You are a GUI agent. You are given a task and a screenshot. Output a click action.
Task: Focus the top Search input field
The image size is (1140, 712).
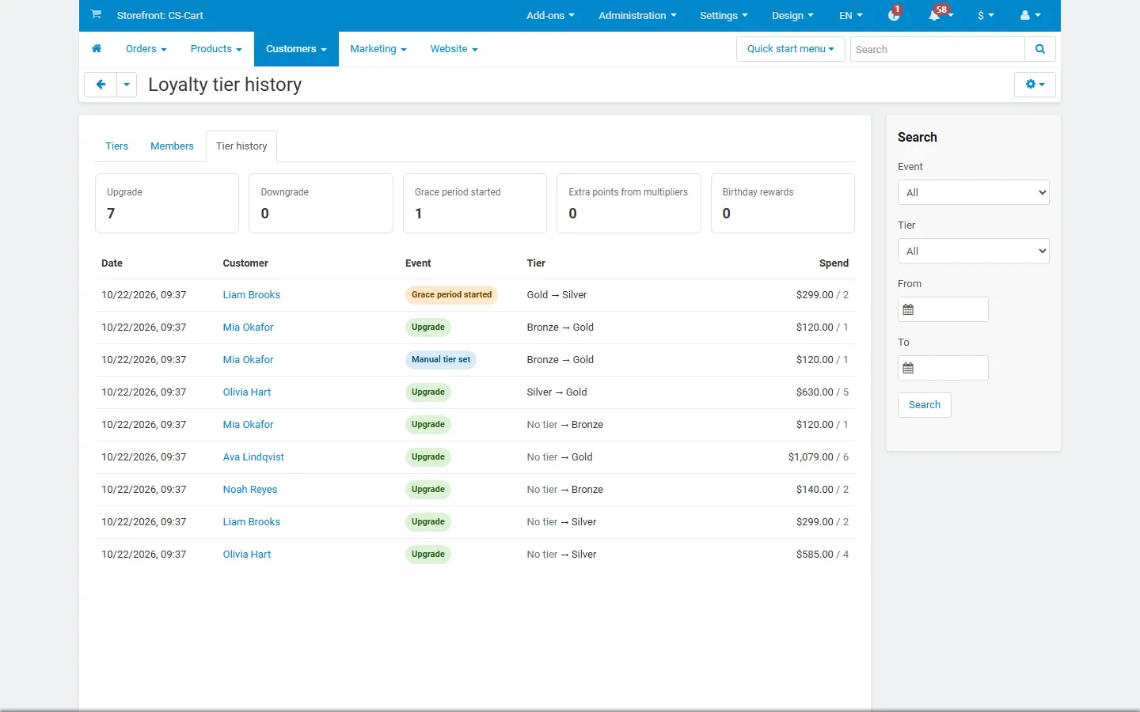(x=937, y=49)
